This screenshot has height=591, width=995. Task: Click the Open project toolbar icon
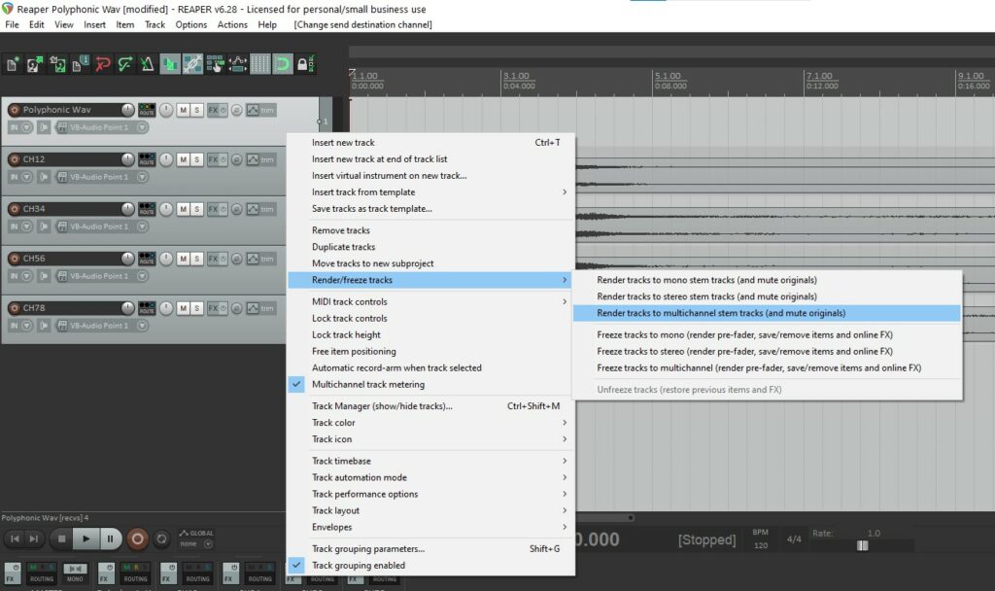pos(34,64)
